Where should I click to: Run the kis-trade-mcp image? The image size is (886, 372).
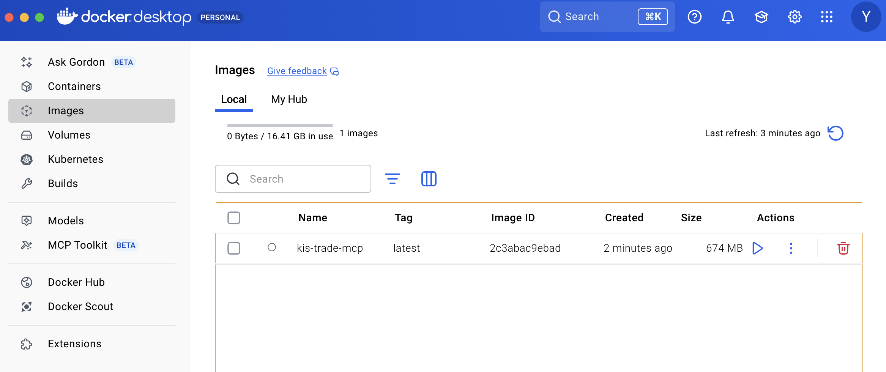(x=757, y=248)
